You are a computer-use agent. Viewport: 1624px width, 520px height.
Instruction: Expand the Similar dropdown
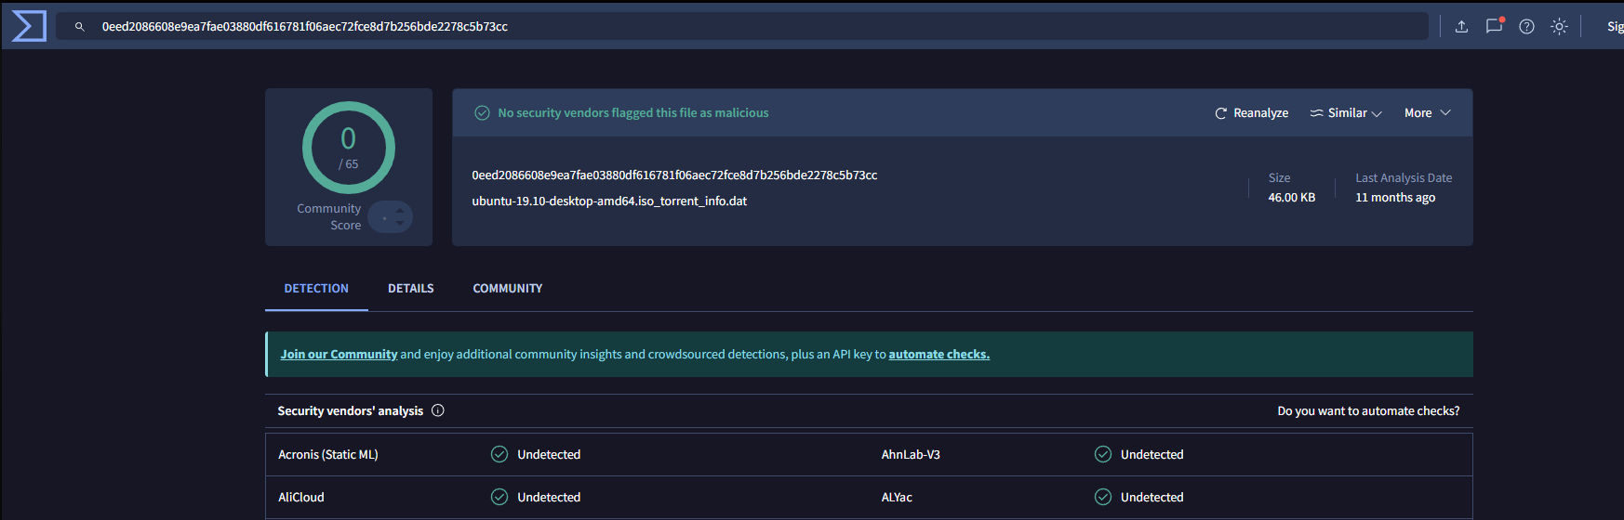1346,113
